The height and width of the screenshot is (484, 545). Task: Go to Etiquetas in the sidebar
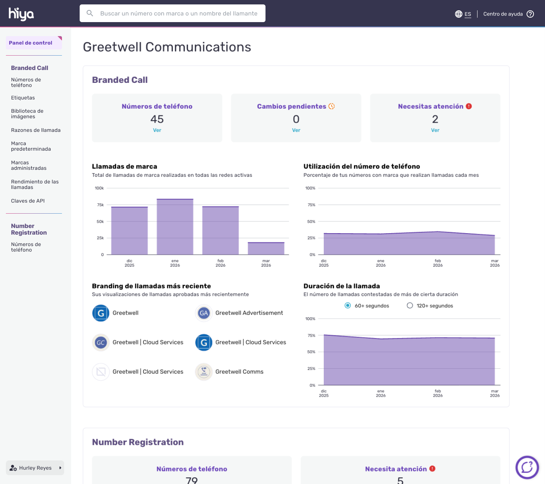[23, 98]
